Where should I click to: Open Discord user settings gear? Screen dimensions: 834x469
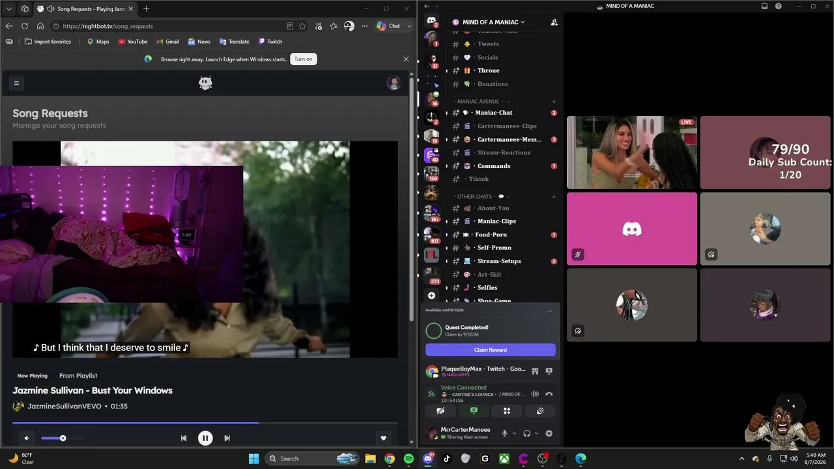(549, 434)
